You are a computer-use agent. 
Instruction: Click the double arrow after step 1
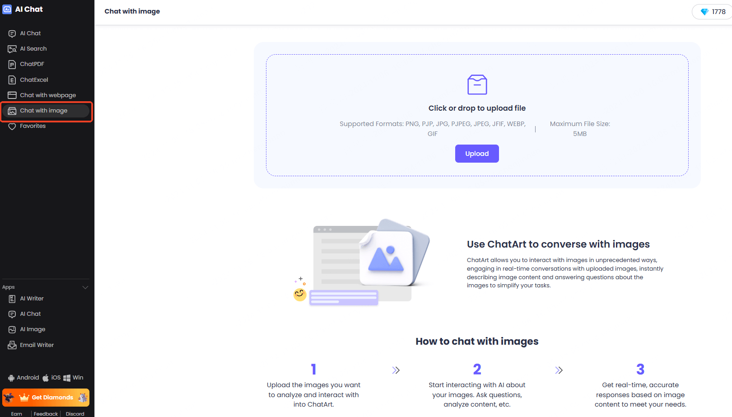(x=396, y=370)
